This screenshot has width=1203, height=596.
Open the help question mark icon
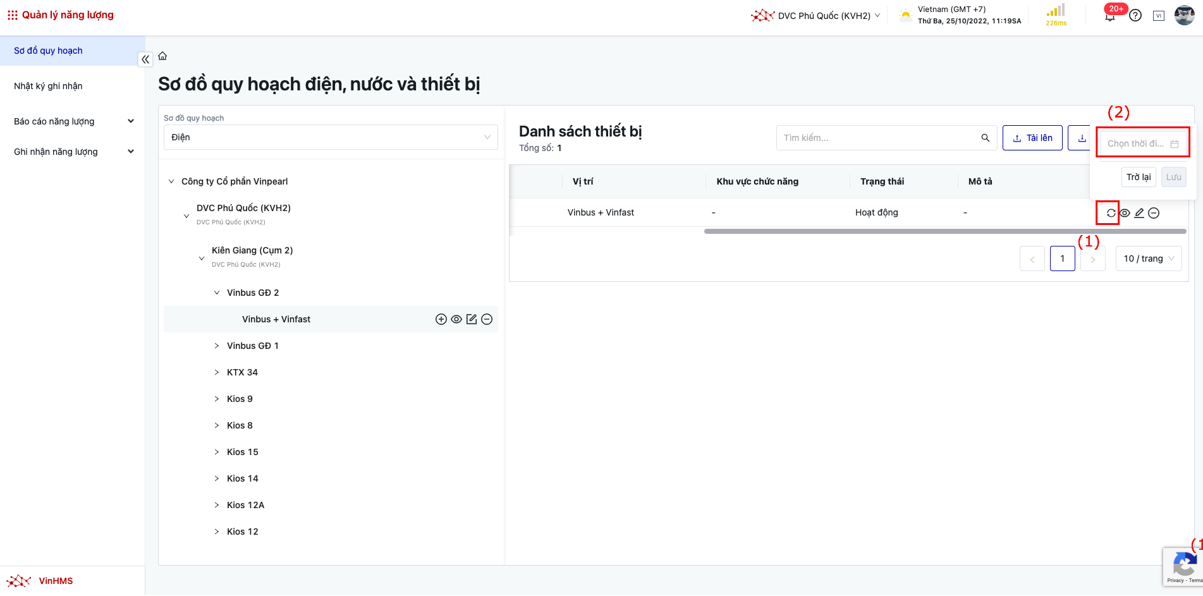[x=1135, y=16]
